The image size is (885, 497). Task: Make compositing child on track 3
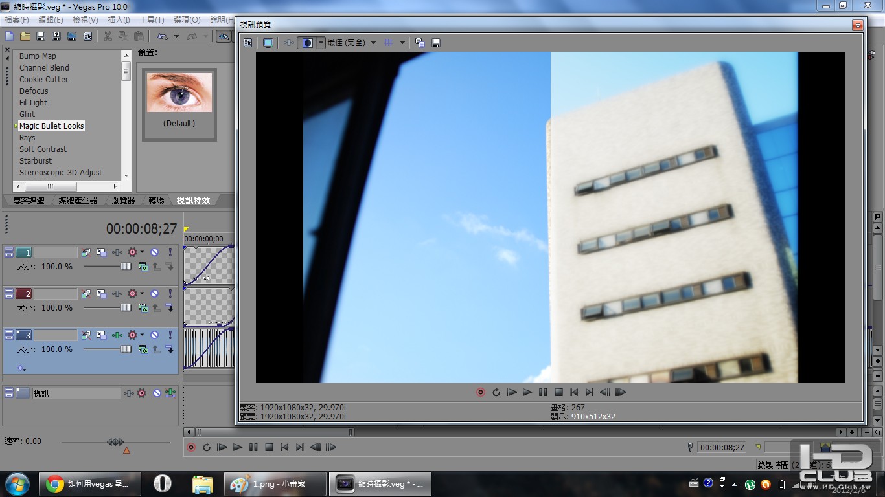170,349
